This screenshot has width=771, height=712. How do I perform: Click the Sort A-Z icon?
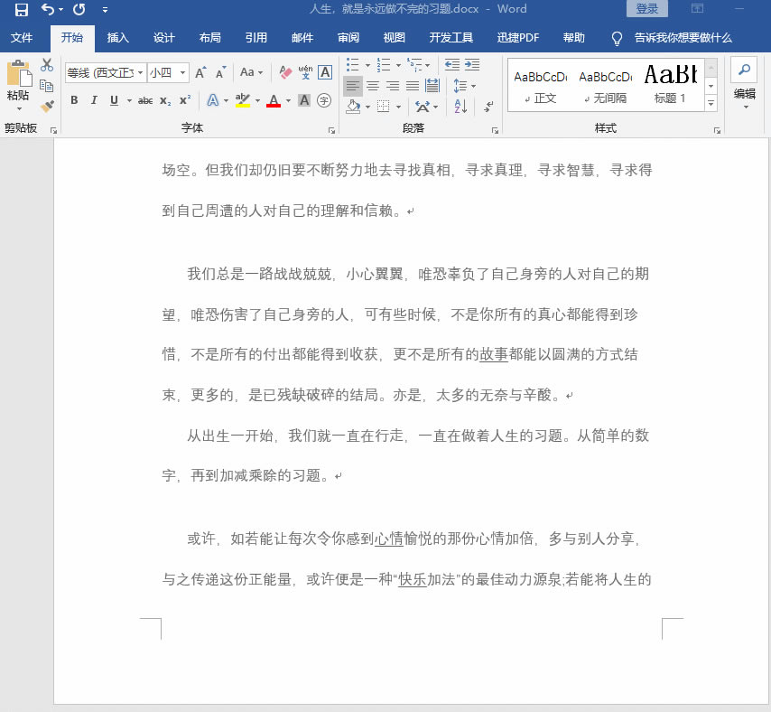(x=460, y=107)
